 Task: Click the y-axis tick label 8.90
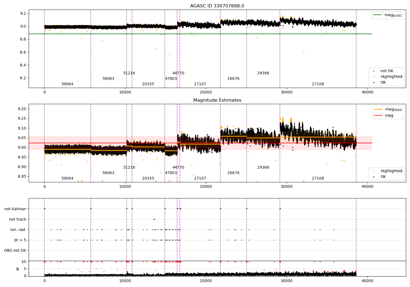pyautogui.click(x=22, y=167)
